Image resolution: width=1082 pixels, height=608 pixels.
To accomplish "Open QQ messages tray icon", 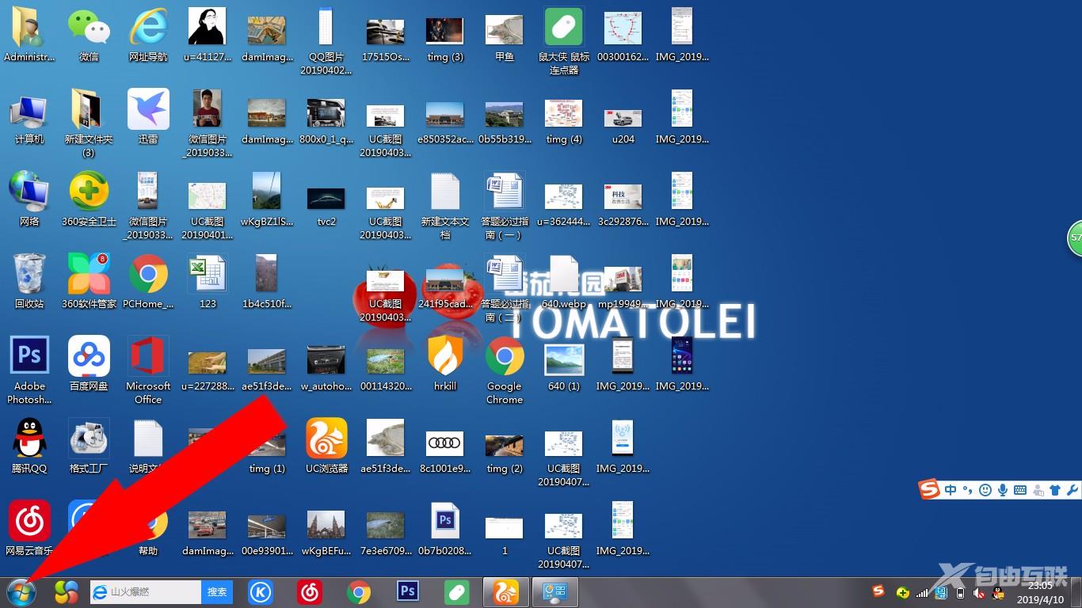I will tap(998, 593).
